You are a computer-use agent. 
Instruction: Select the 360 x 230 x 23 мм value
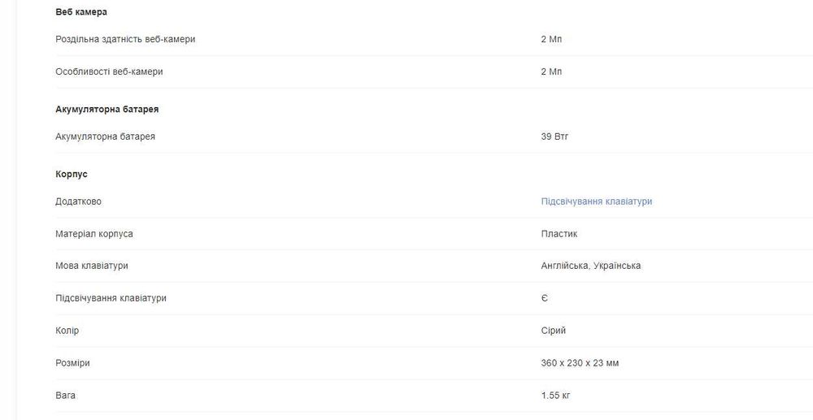click(x=580, y=363)
